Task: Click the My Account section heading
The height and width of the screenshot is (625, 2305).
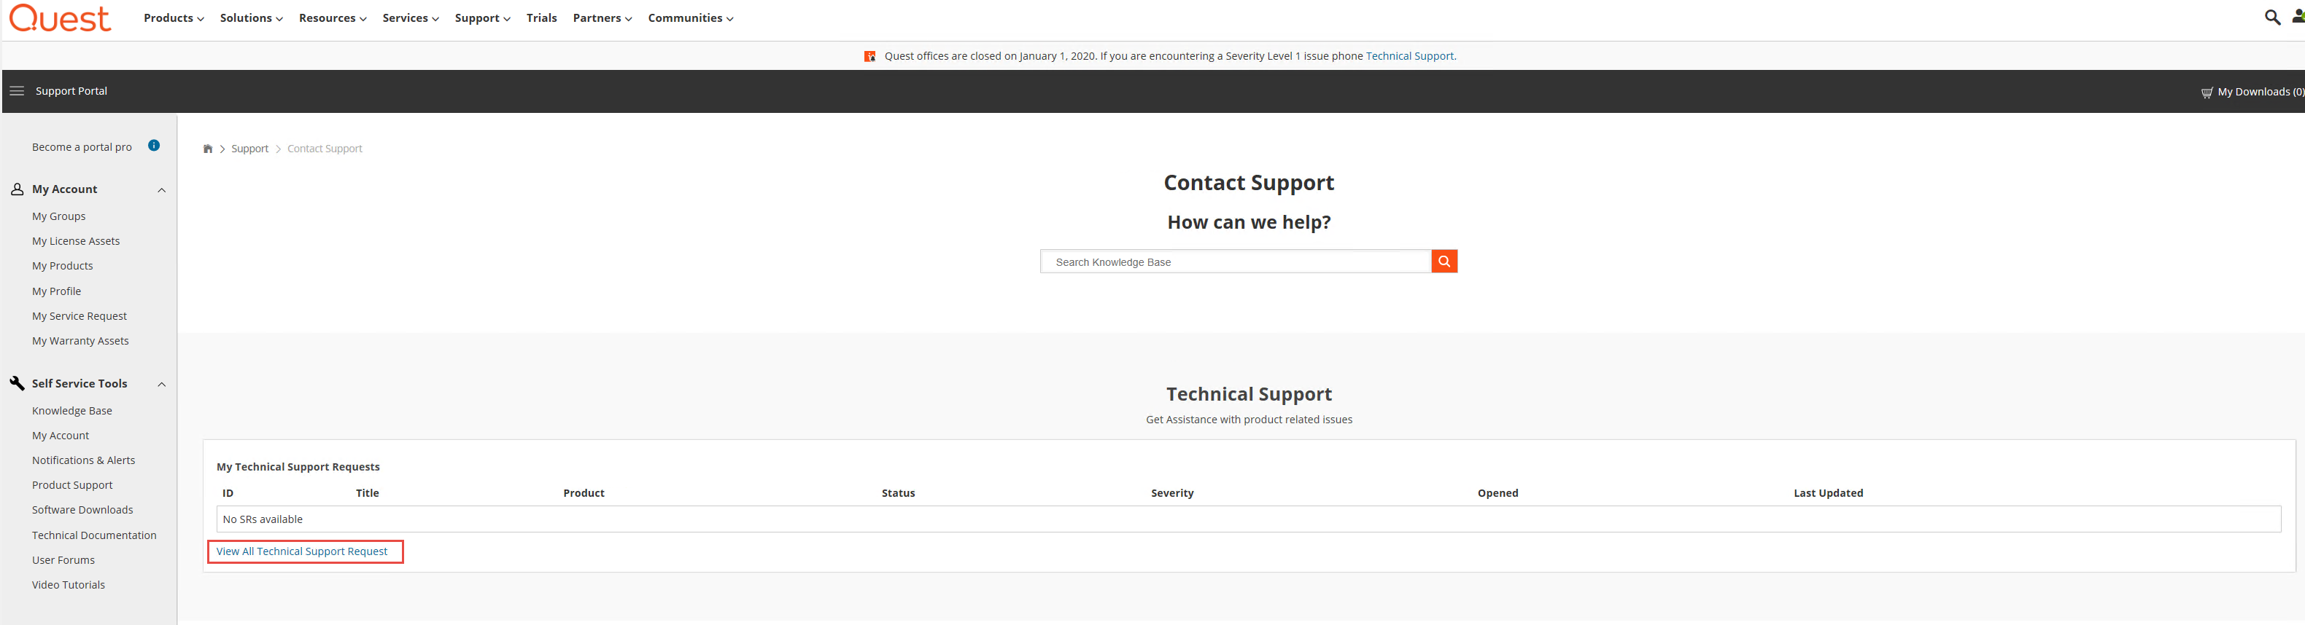Action: click(x=64, y=189)
